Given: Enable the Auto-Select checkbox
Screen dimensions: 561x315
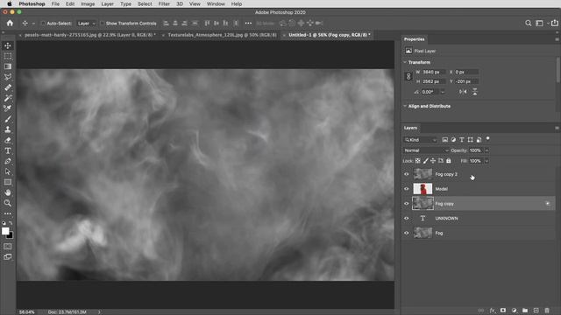Looking at the screenshot, I should coord(43,24).
